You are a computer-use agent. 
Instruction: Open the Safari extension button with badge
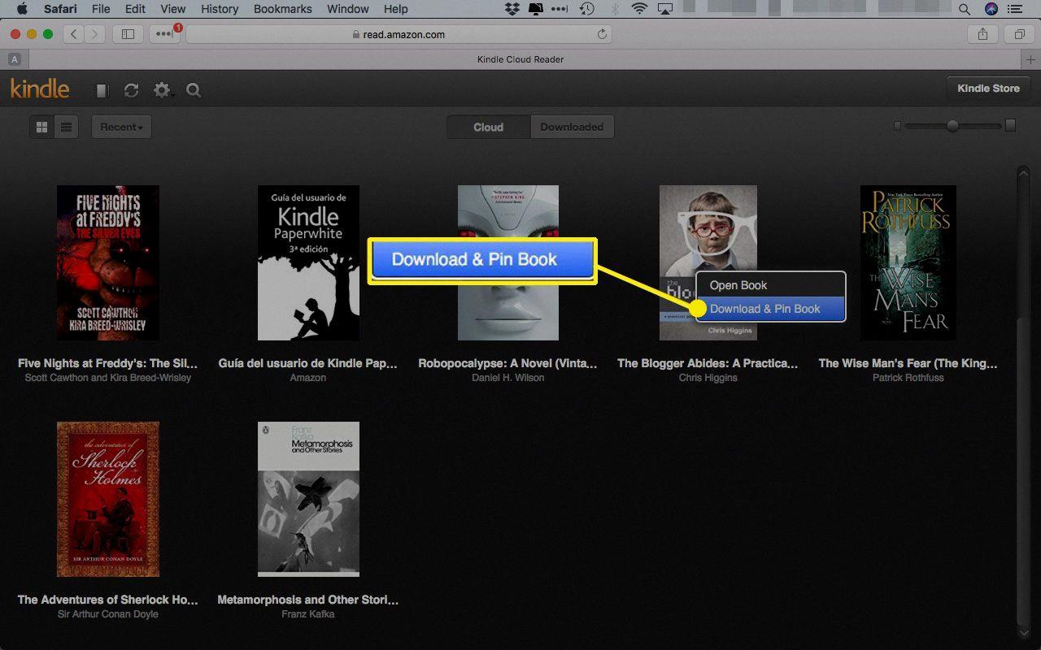click(x=164, y=34)
